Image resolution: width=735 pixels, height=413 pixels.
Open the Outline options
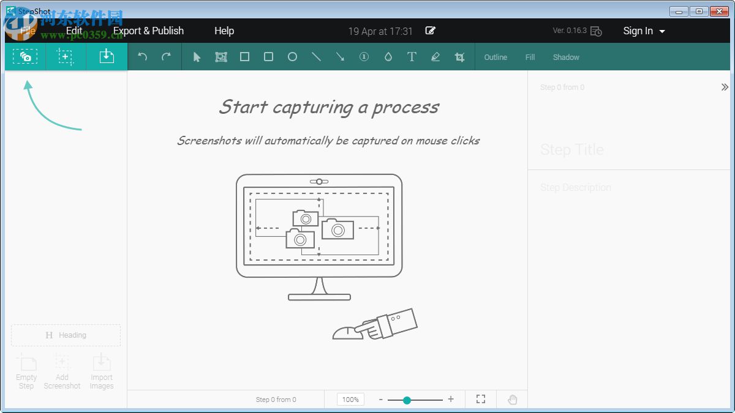(496, 57)
